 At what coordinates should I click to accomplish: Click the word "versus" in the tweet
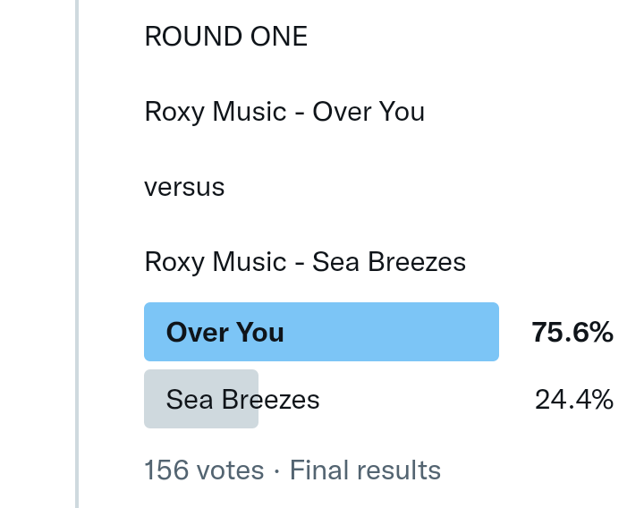pos(184,188)
